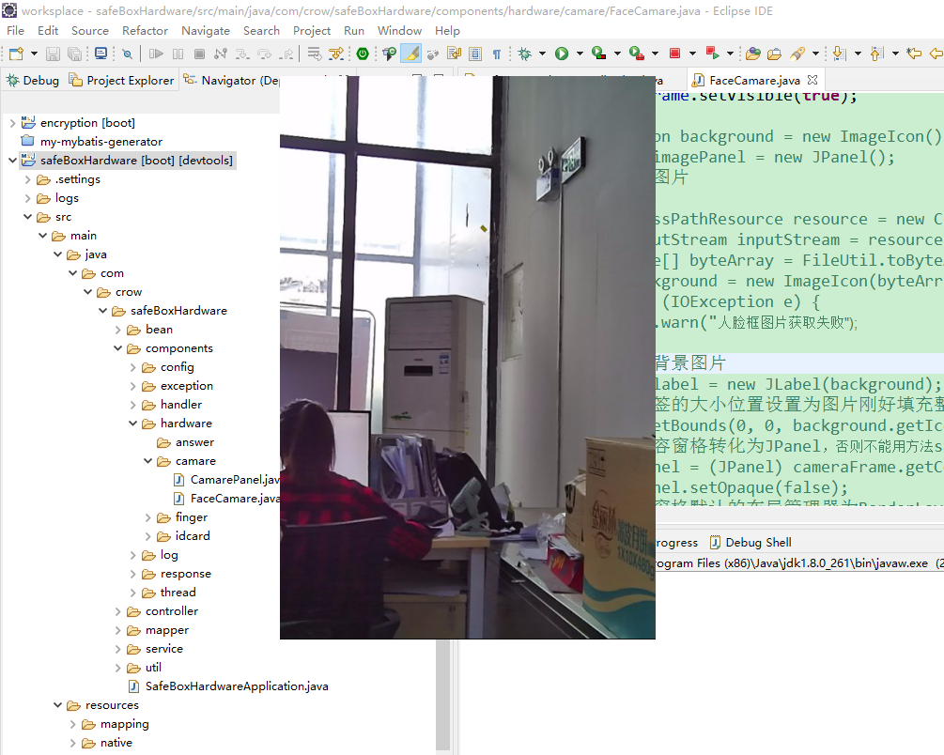Close the FaceCamare.java editor tab

tap(812, 80)
